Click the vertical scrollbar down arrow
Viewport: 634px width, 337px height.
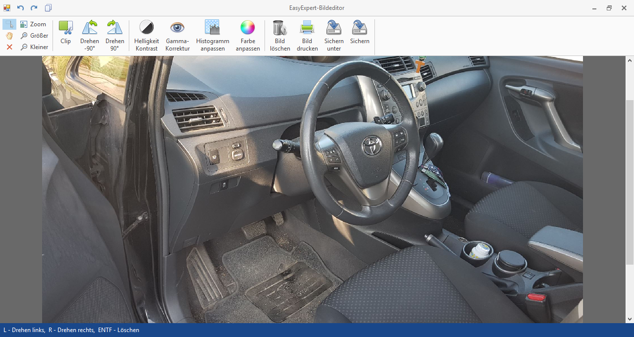630,319
